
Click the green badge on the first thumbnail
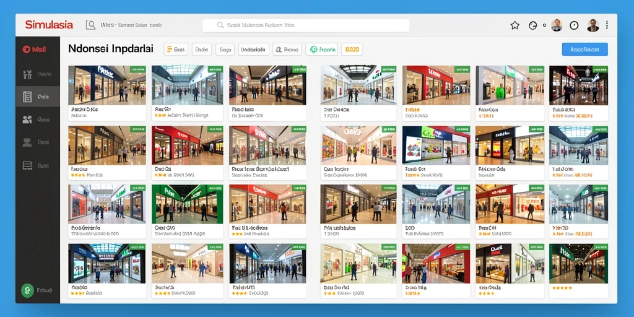point(137,69)
